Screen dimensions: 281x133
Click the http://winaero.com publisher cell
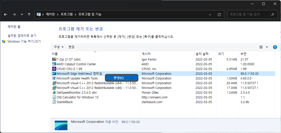[154, 97]
